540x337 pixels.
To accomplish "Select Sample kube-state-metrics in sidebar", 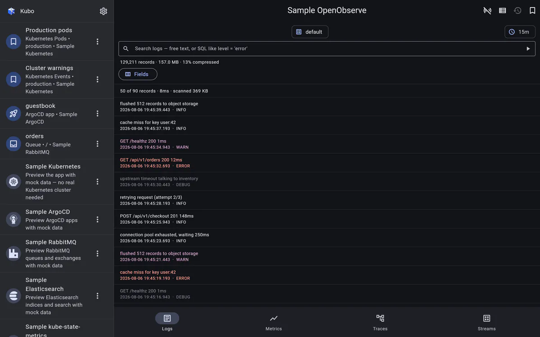I will pyautogui.click(x=57, y=329).
